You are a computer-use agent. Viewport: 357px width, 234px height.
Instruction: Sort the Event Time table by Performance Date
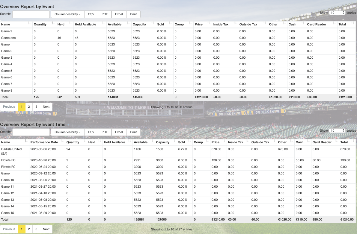coord(47,142)
